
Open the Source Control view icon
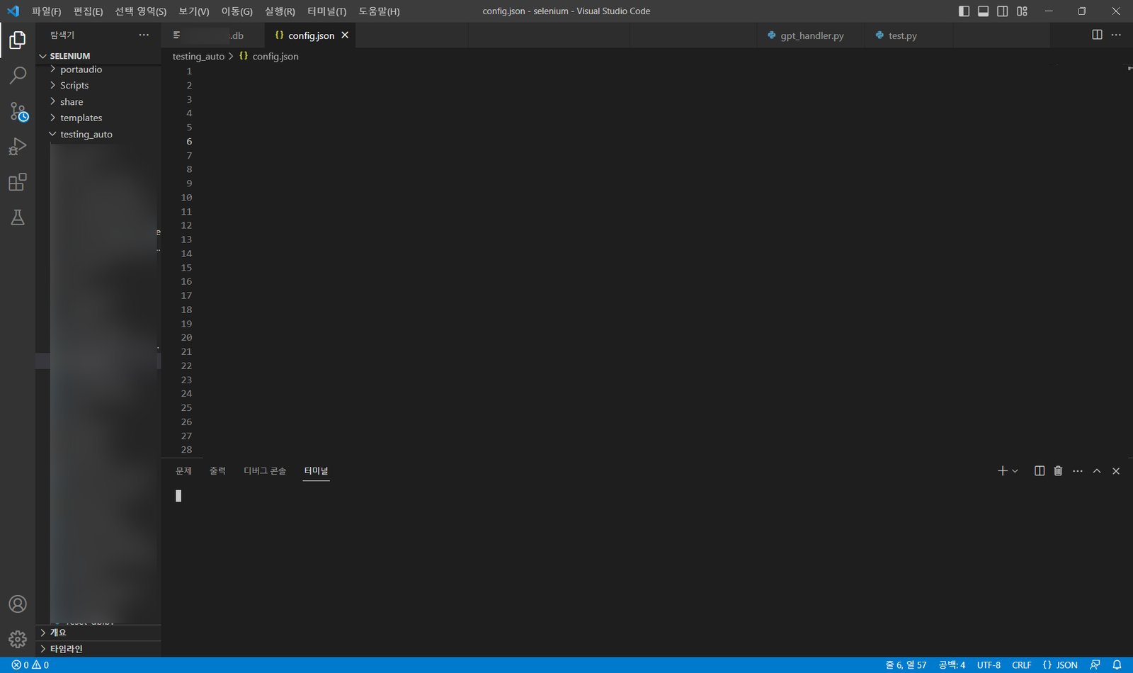click(18, 111)
